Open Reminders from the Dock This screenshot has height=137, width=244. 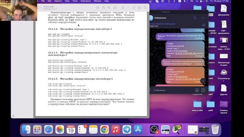[x=82, y=129]
